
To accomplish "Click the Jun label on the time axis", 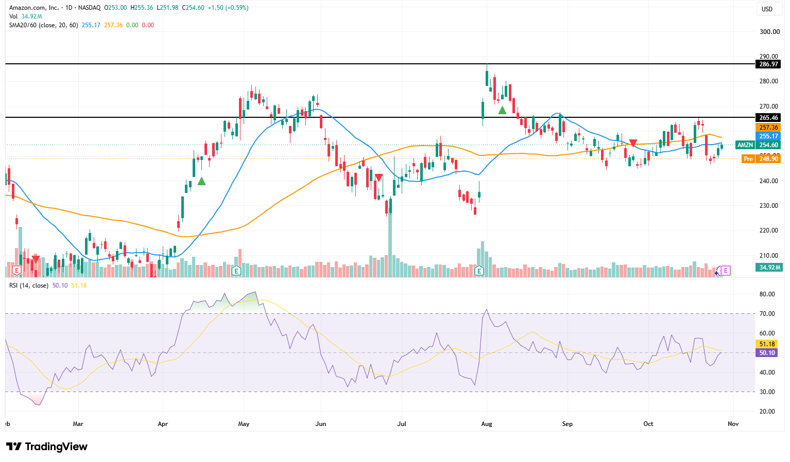I will point(321,424).
